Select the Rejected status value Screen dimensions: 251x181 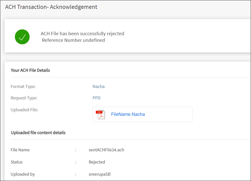(97, 162)
